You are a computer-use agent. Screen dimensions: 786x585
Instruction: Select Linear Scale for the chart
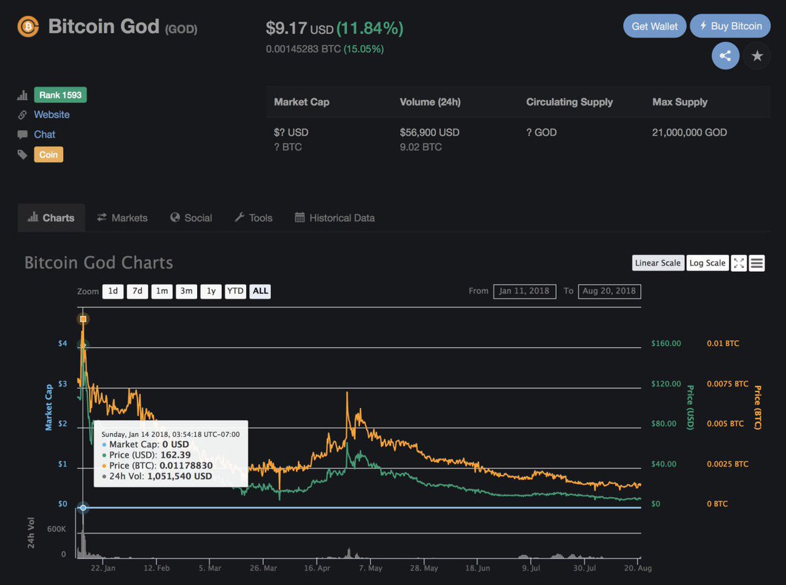click(x=658, y=263)
